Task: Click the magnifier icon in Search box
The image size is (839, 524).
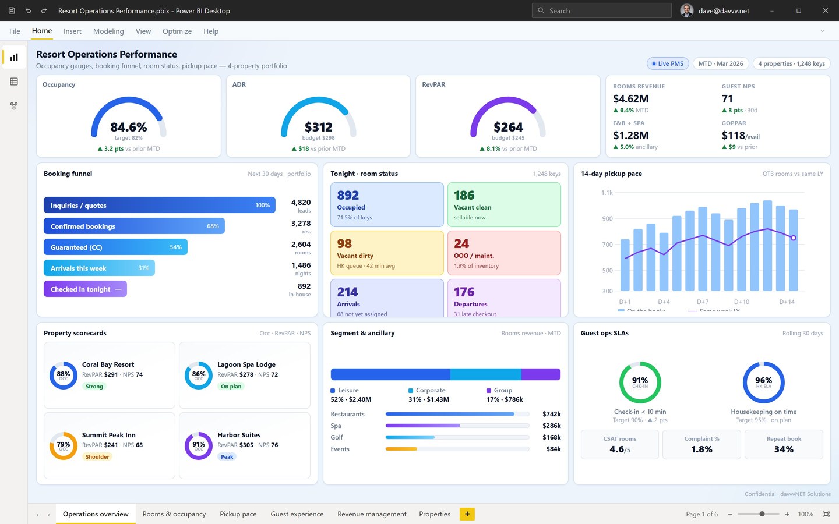Action: point(541,10)
